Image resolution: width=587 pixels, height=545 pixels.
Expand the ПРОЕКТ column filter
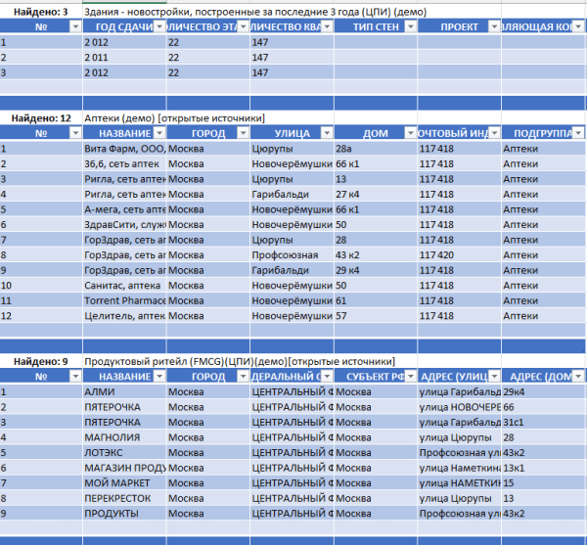pyautogui.click(x=491, y=27)
